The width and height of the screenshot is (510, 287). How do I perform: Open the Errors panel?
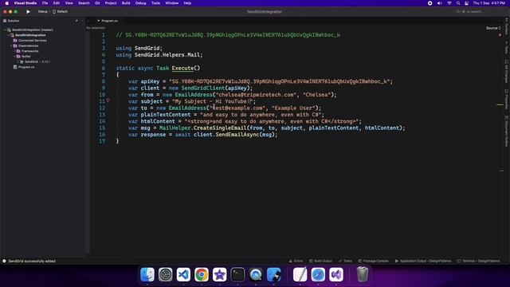(296, 261)
